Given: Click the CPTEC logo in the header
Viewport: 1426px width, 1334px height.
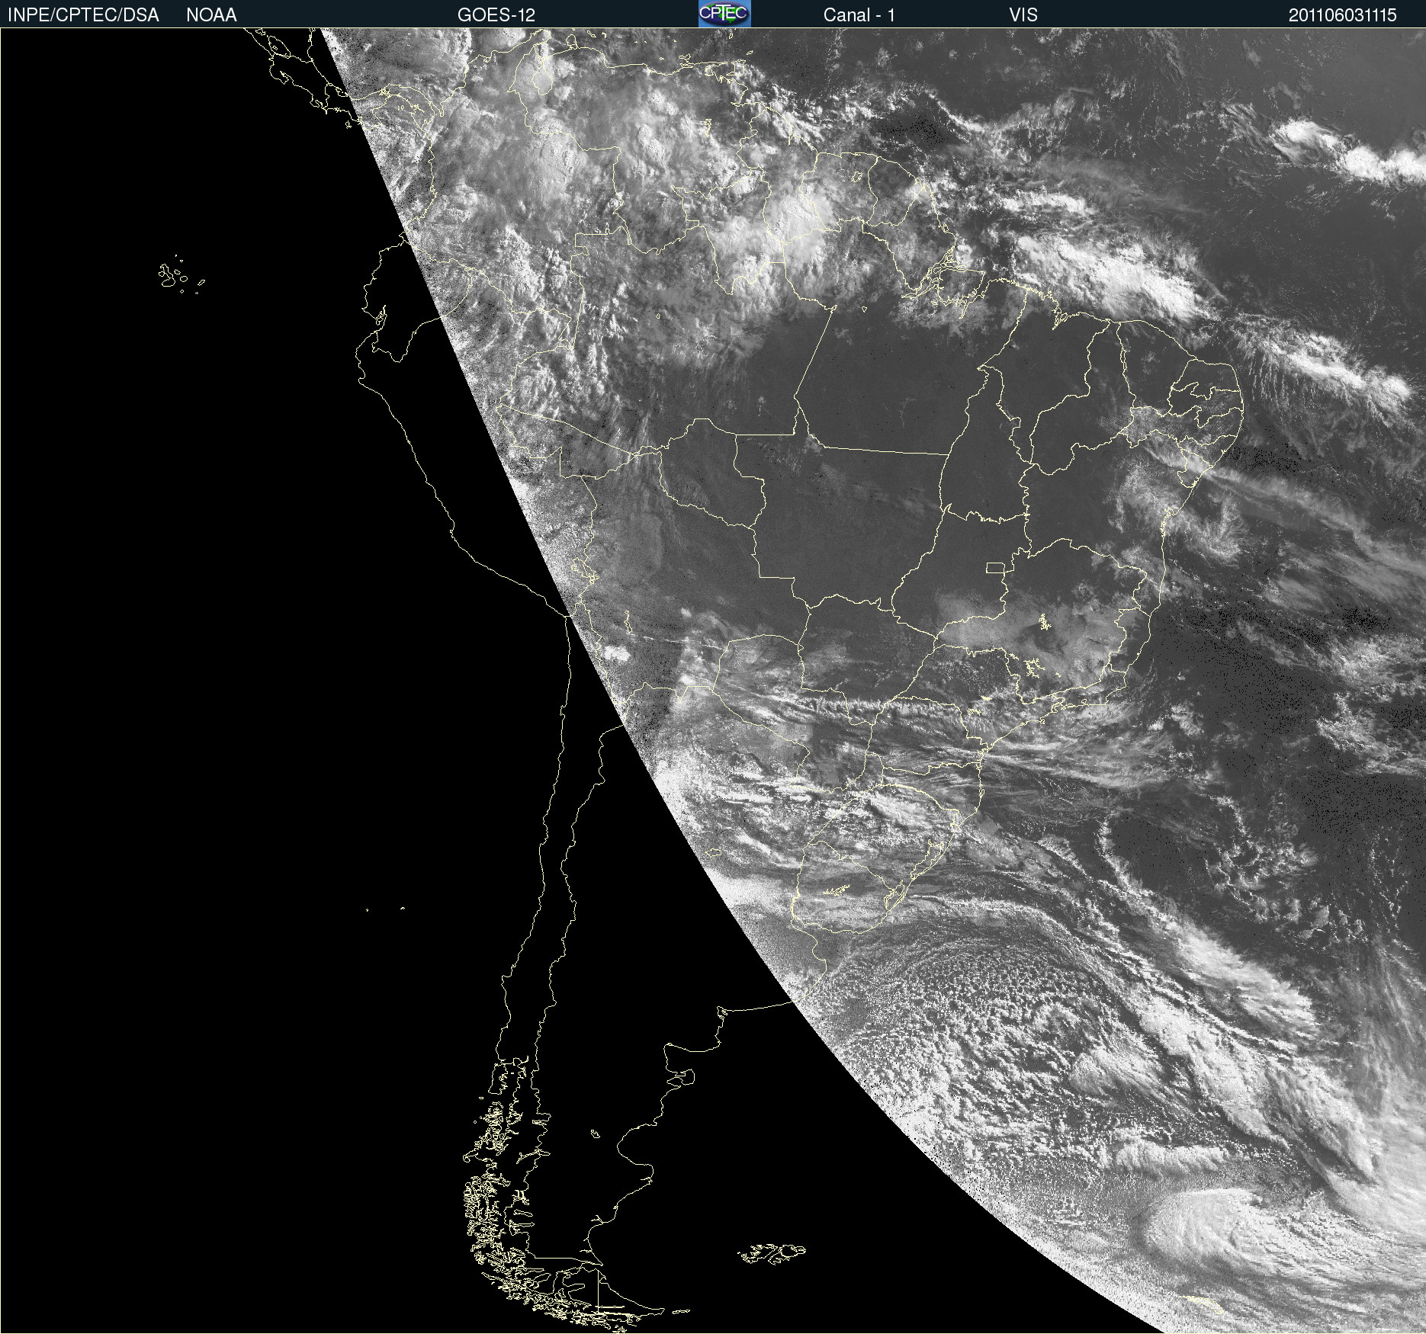Looking at the screenshot, I should pos(724,14).
